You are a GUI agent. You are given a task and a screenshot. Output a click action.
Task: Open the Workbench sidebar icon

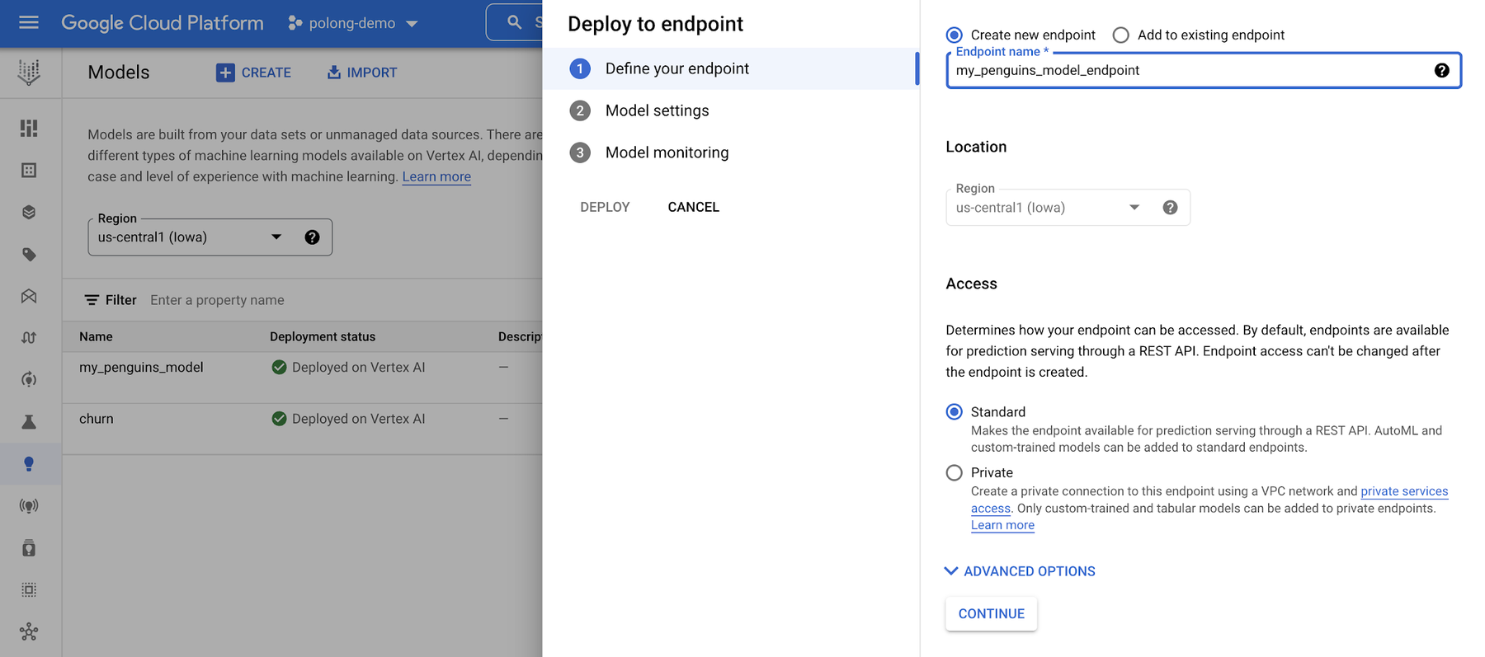(x=29, y=296)
